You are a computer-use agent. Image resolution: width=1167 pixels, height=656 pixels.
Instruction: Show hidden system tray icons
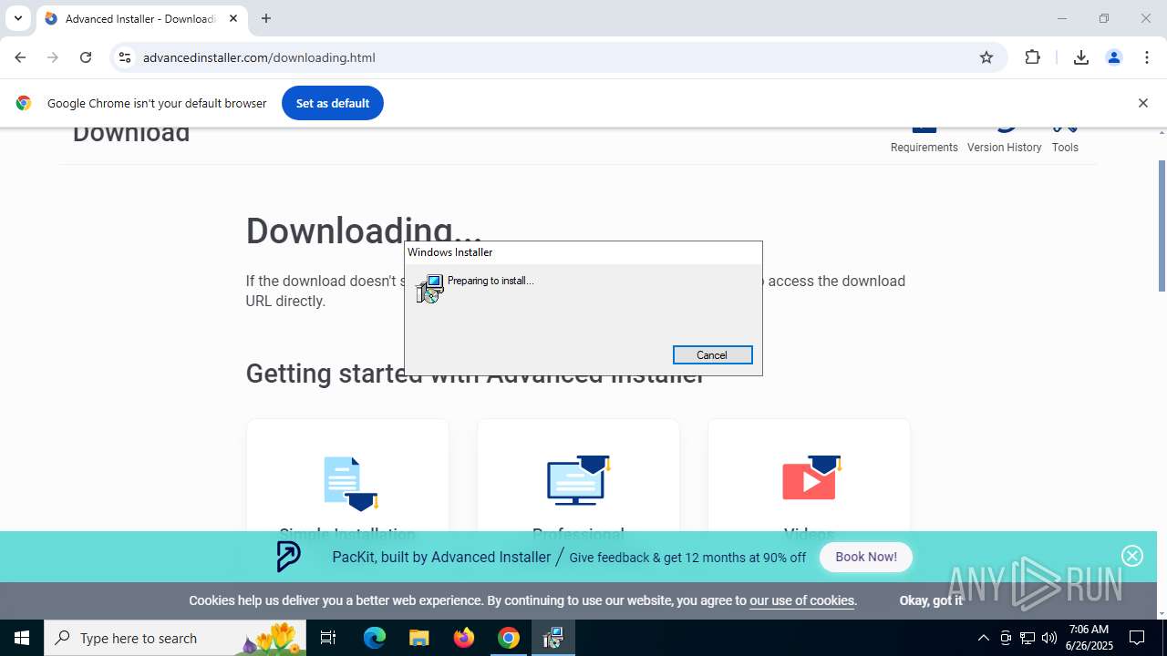[x=983, y=638]
